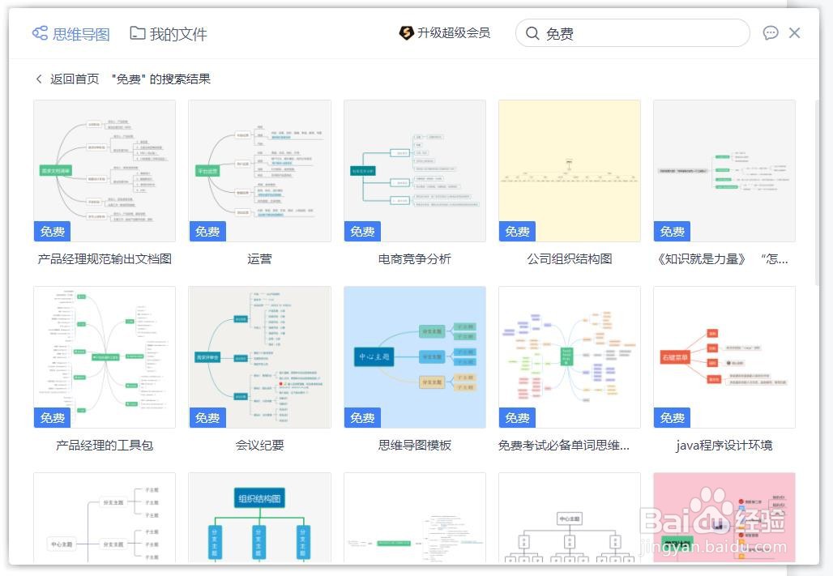Open the 组织结构图 template in bottom row
This screenshot has height=576, width=833.
260,518
